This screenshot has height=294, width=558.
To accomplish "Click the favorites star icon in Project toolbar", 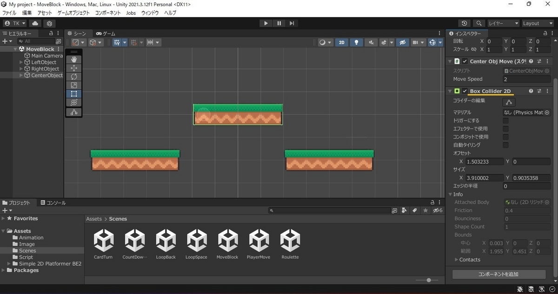I will coord(425,211).
